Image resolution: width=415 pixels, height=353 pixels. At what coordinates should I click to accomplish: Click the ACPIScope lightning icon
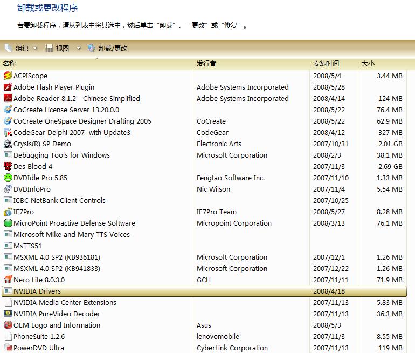click(x=8, y=76)
